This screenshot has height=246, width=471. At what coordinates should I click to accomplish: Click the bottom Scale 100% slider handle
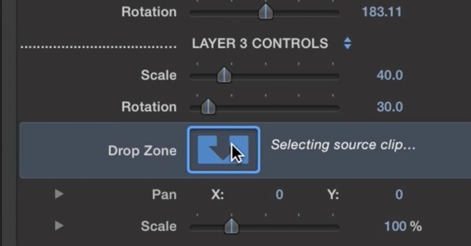[231, 226]
